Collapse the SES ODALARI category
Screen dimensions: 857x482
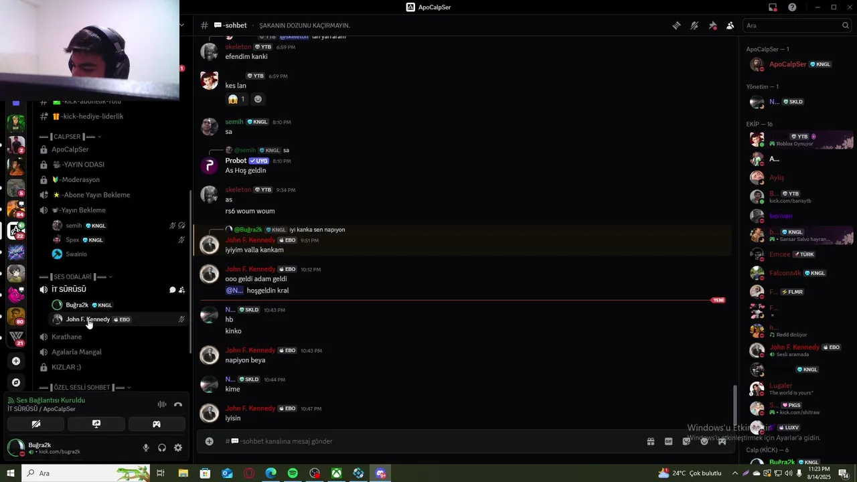pyautogui.click(x=76, y=276)
